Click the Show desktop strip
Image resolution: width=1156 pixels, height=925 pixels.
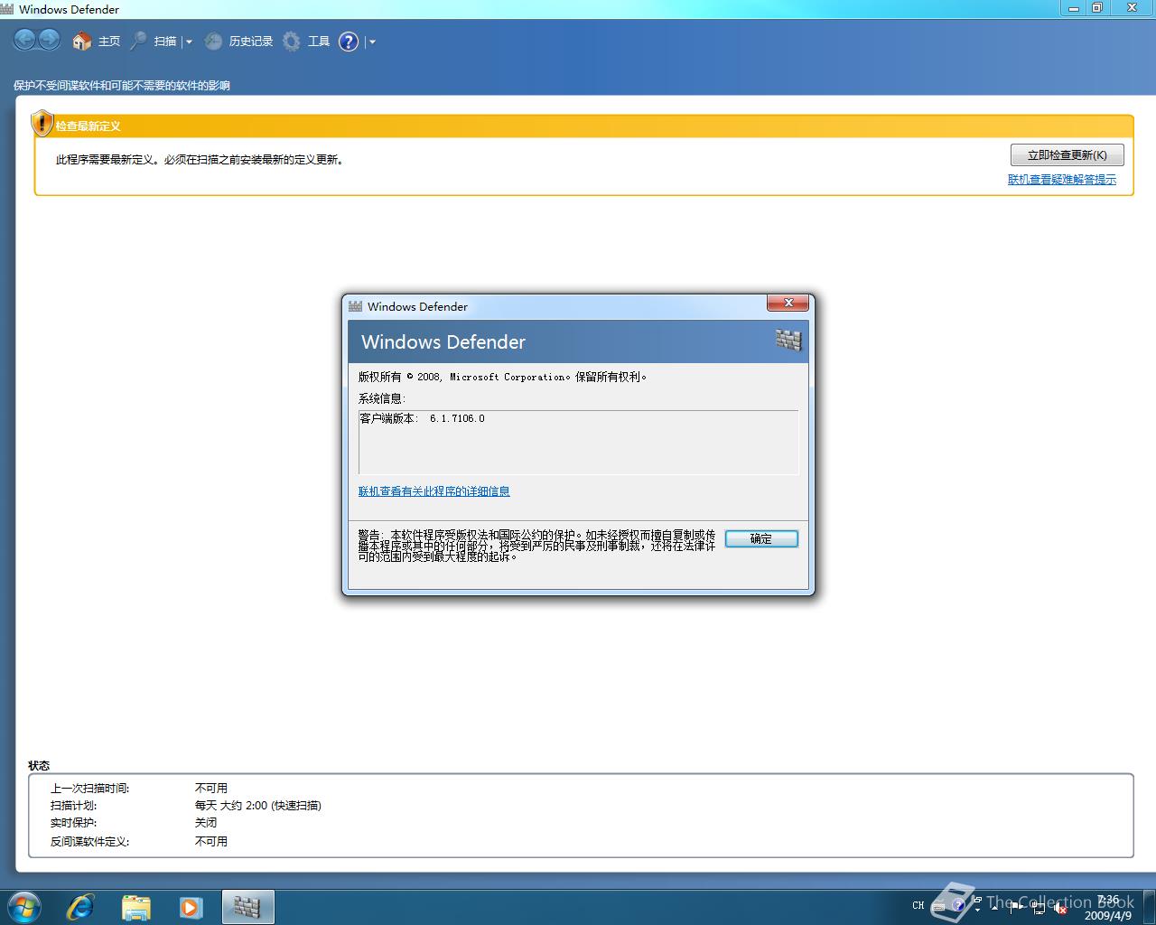click(x=1150, y=907)
